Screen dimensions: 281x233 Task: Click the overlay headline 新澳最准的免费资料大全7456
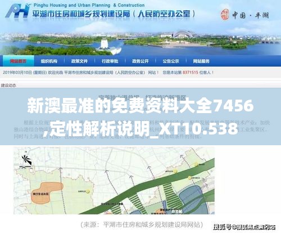[140, 106]
